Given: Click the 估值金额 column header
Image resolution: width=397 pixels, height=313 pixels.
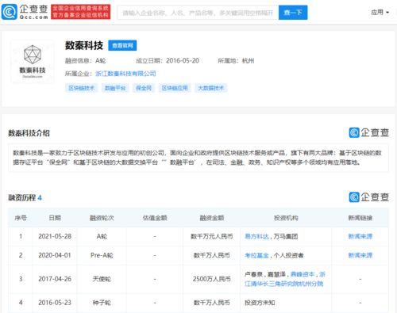Looking at the screenshot, I should pos(155,218).
